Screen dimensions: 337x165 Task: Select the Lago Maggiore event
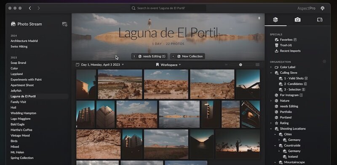tap(20, 119)
